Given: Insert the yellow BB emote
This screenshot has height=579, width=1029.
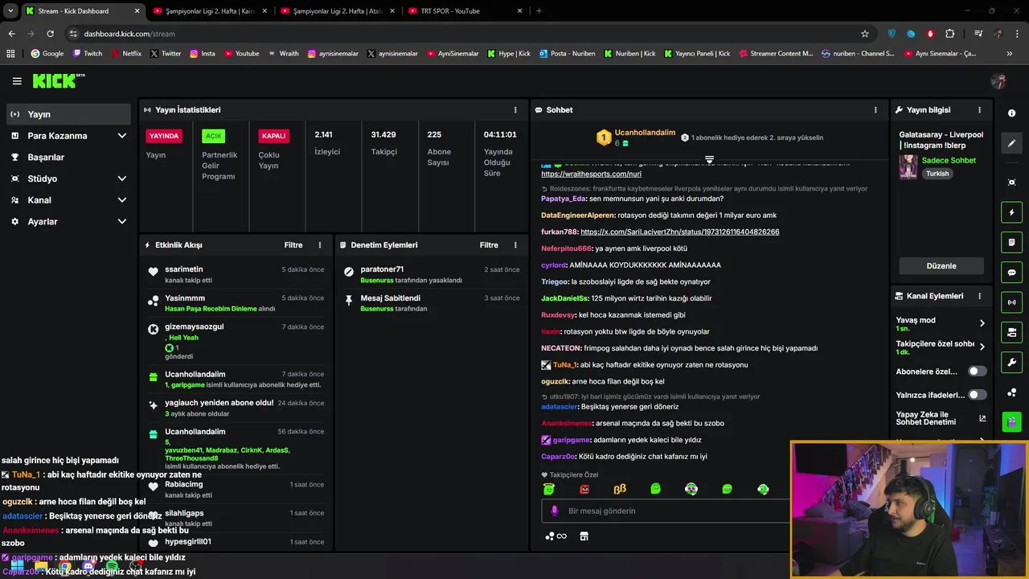Looking at the screenshot, I should click(620, 489).
